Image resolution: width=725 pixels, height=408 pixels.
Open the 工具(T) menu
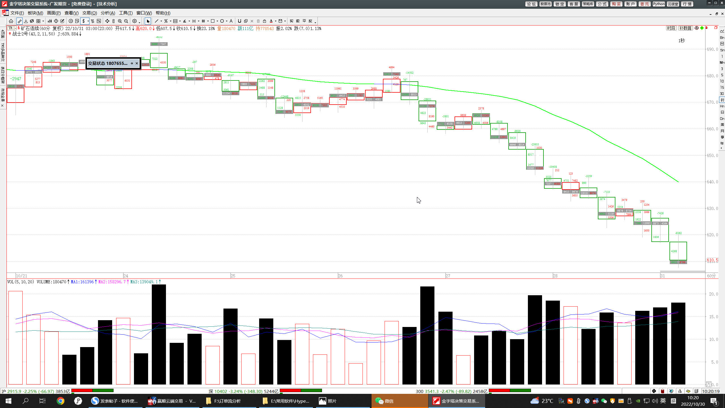click(x=126, y=13)
